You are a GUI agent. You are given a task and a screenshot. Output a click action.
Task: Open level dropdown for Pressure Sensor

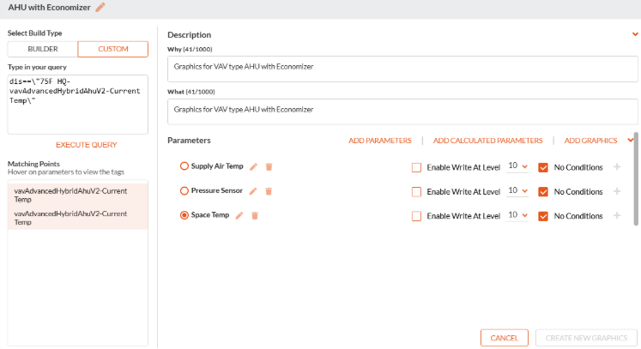click(517, 191)
